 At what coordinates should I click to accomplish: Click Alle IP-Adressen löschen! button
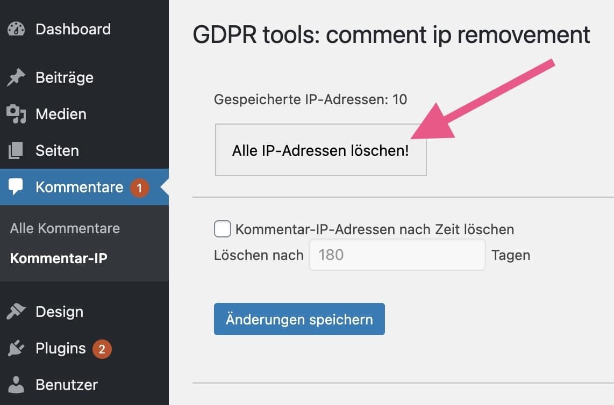coord(320,150)
